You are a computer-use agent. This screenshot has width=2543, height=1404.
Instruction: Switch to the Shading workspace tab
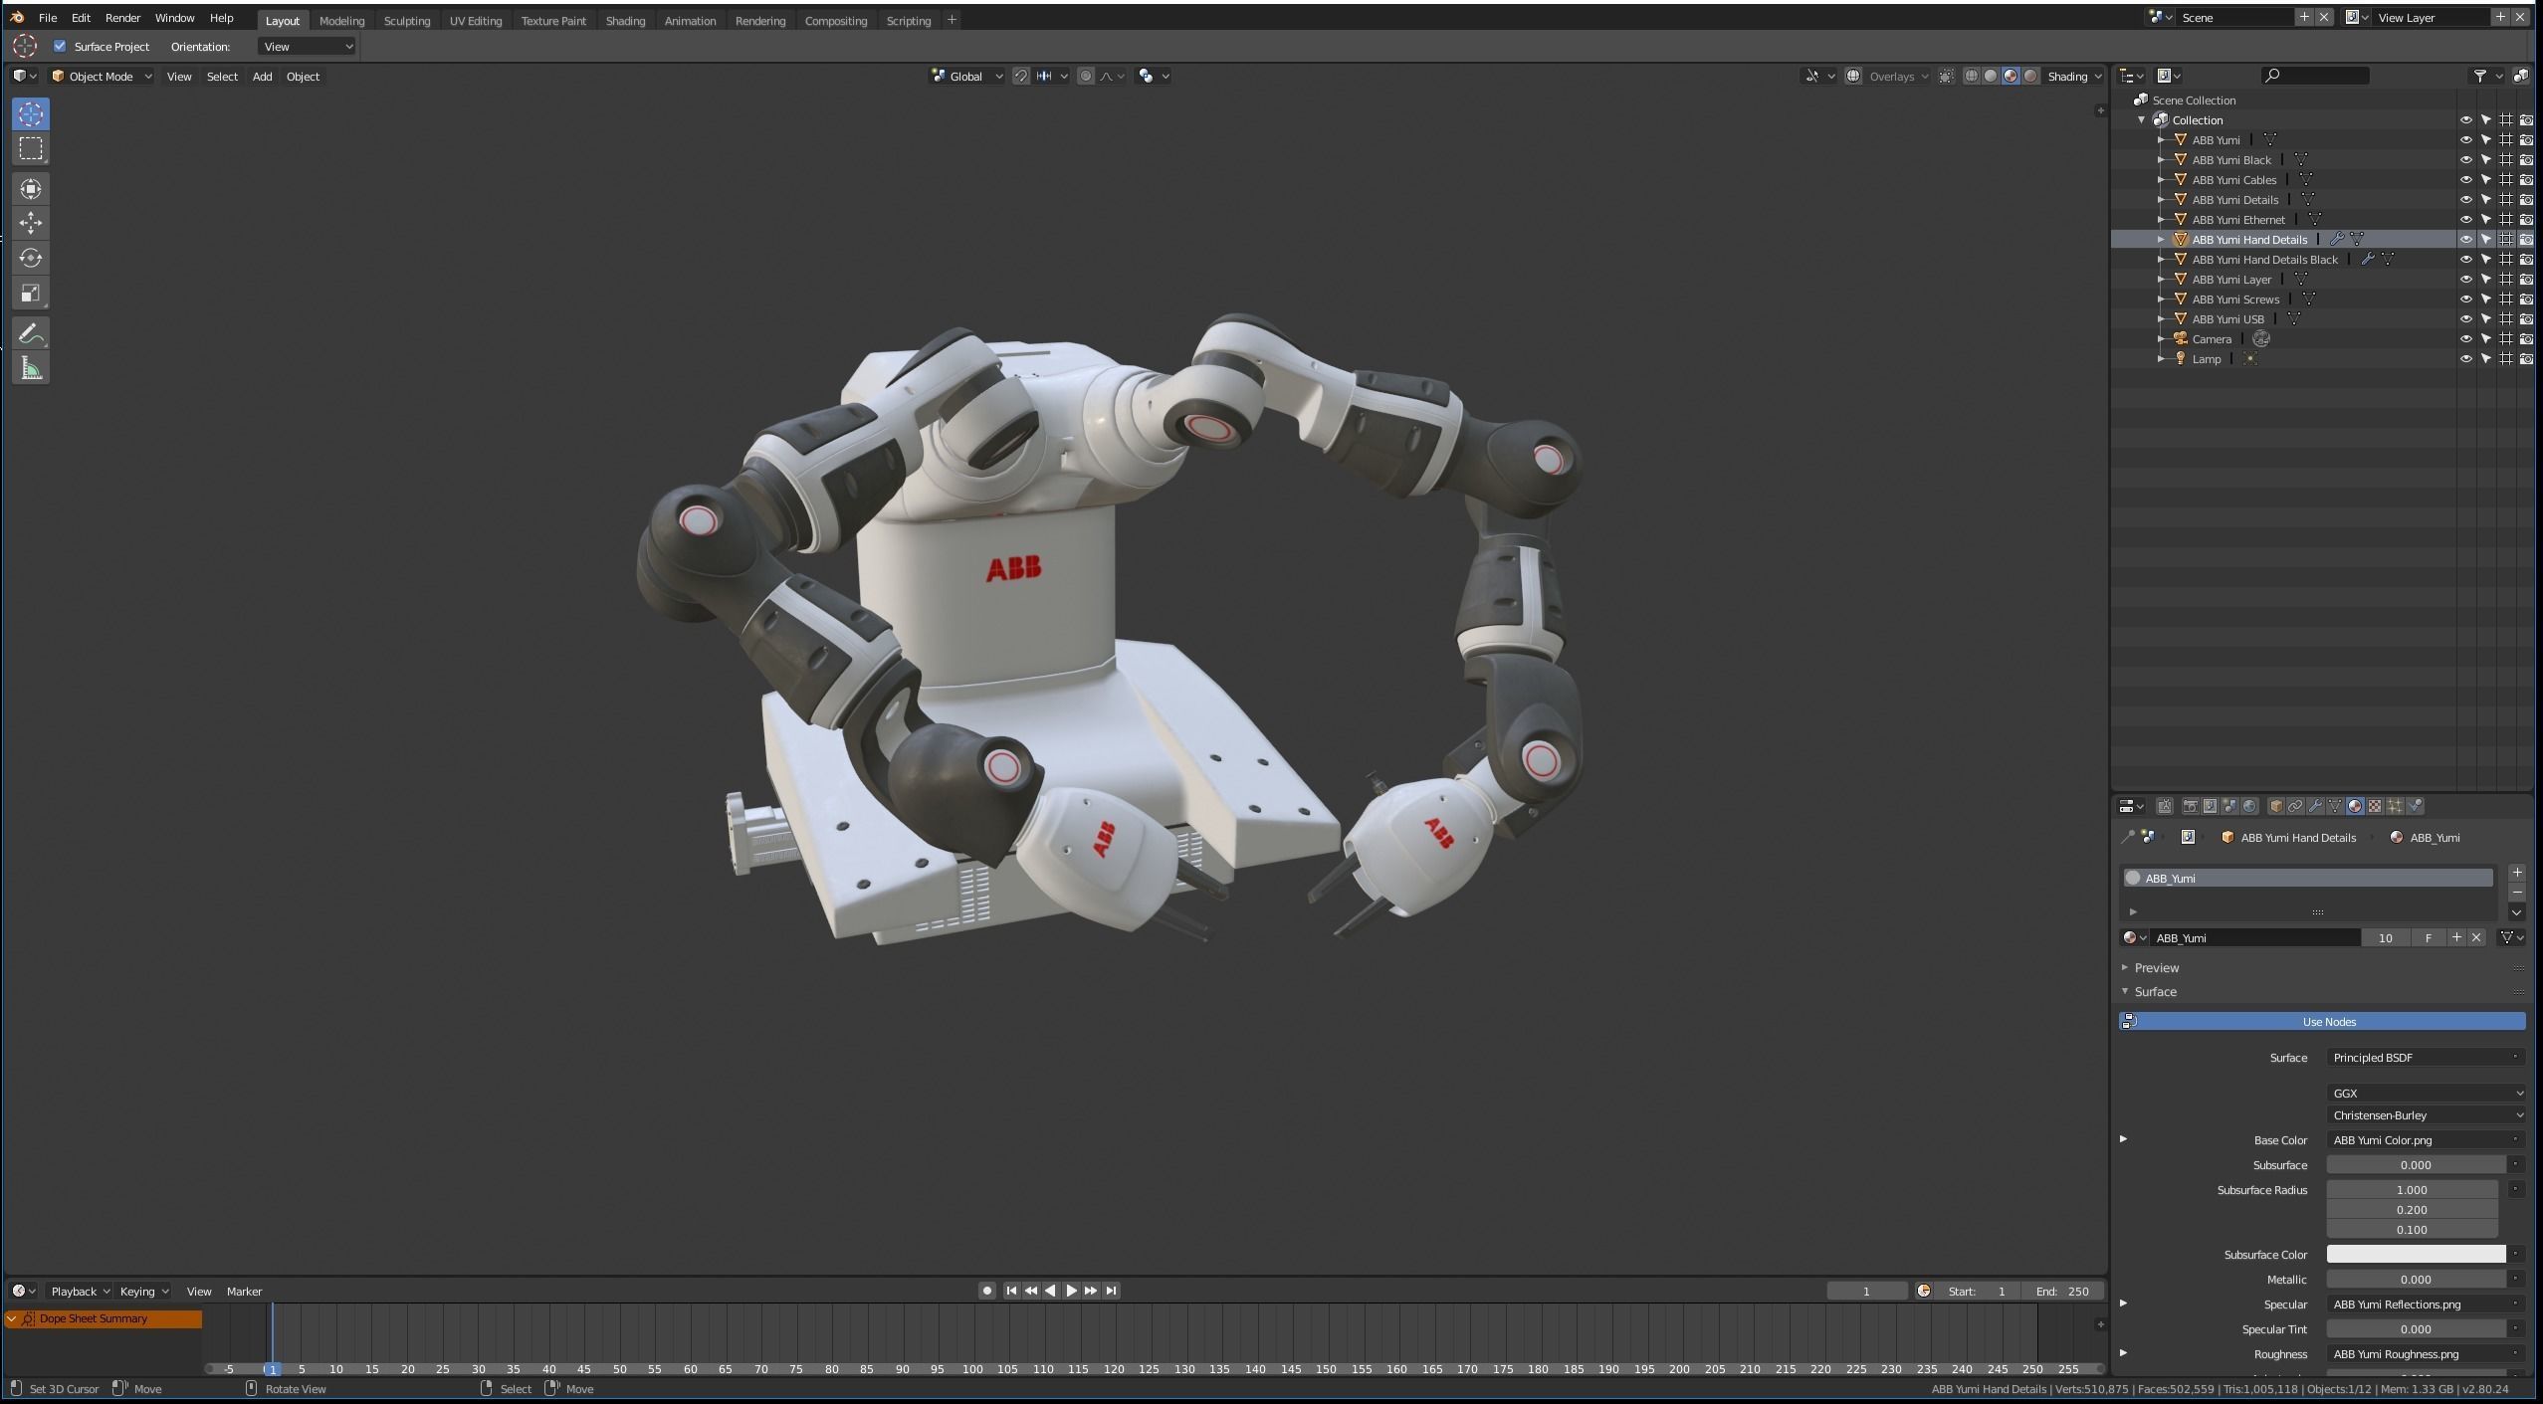click(625, 20)
